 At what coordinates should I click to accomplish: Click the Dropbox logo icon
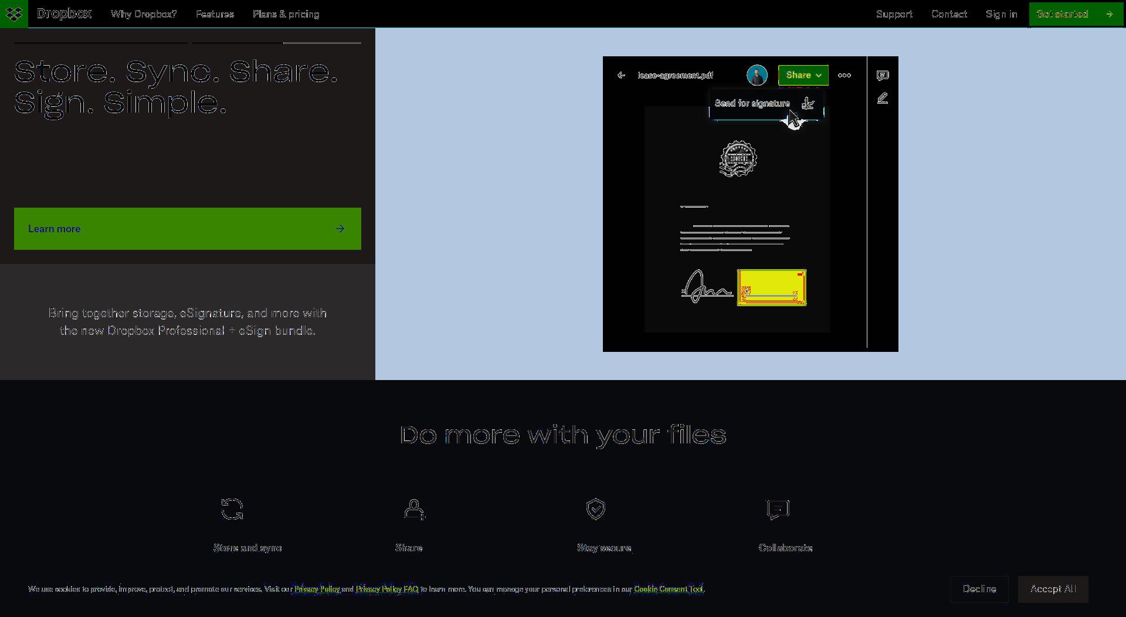pyautogui.click(x=14, y=13)
